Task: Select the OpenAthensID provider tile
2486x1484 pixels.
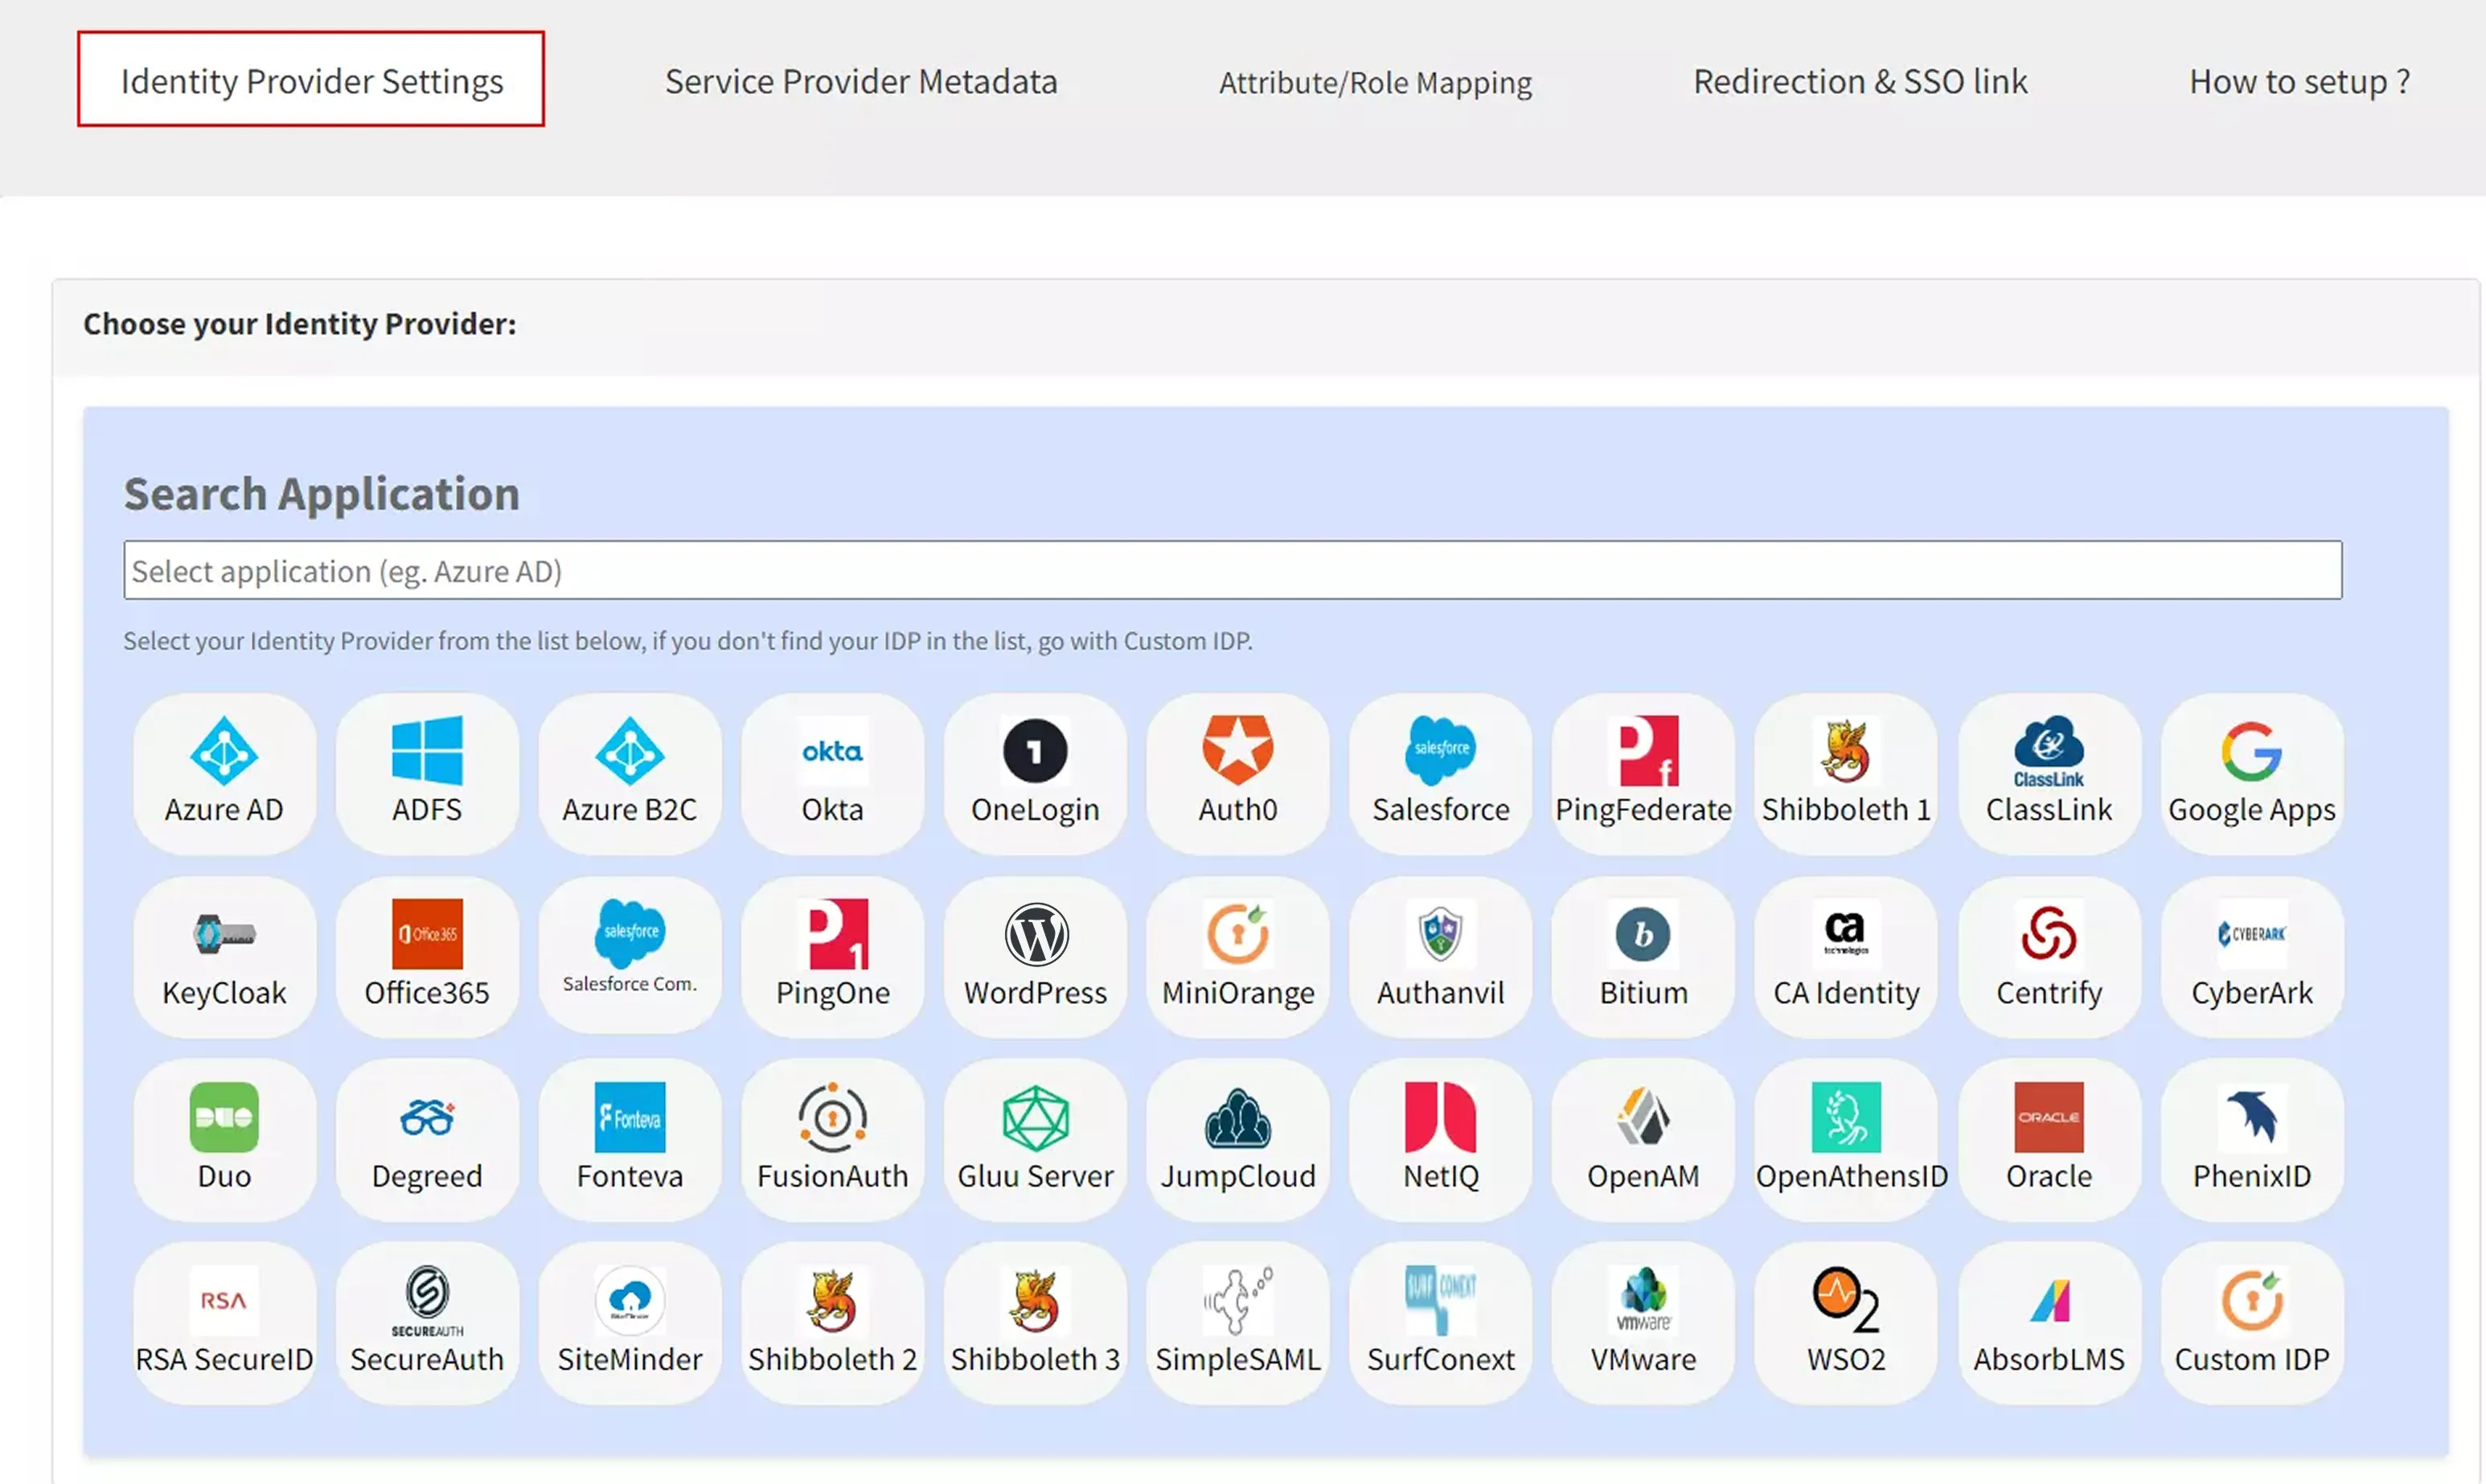Action: (1846, 1140)
